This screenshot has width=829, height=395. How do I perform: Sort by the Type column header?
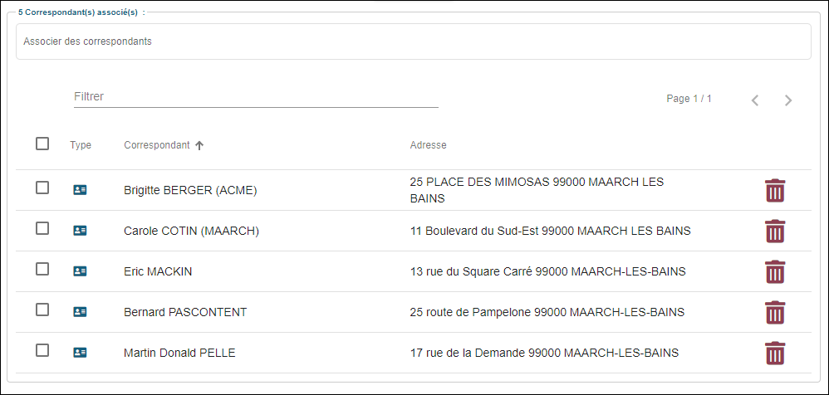click(x=81, y=145)
